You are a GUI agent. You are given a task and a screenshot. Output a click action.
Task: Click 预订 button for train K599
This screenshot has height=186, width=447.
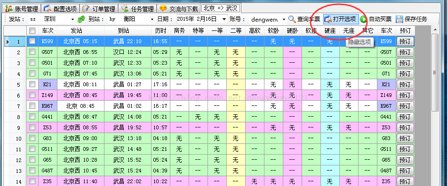click(x=405, y=41)
